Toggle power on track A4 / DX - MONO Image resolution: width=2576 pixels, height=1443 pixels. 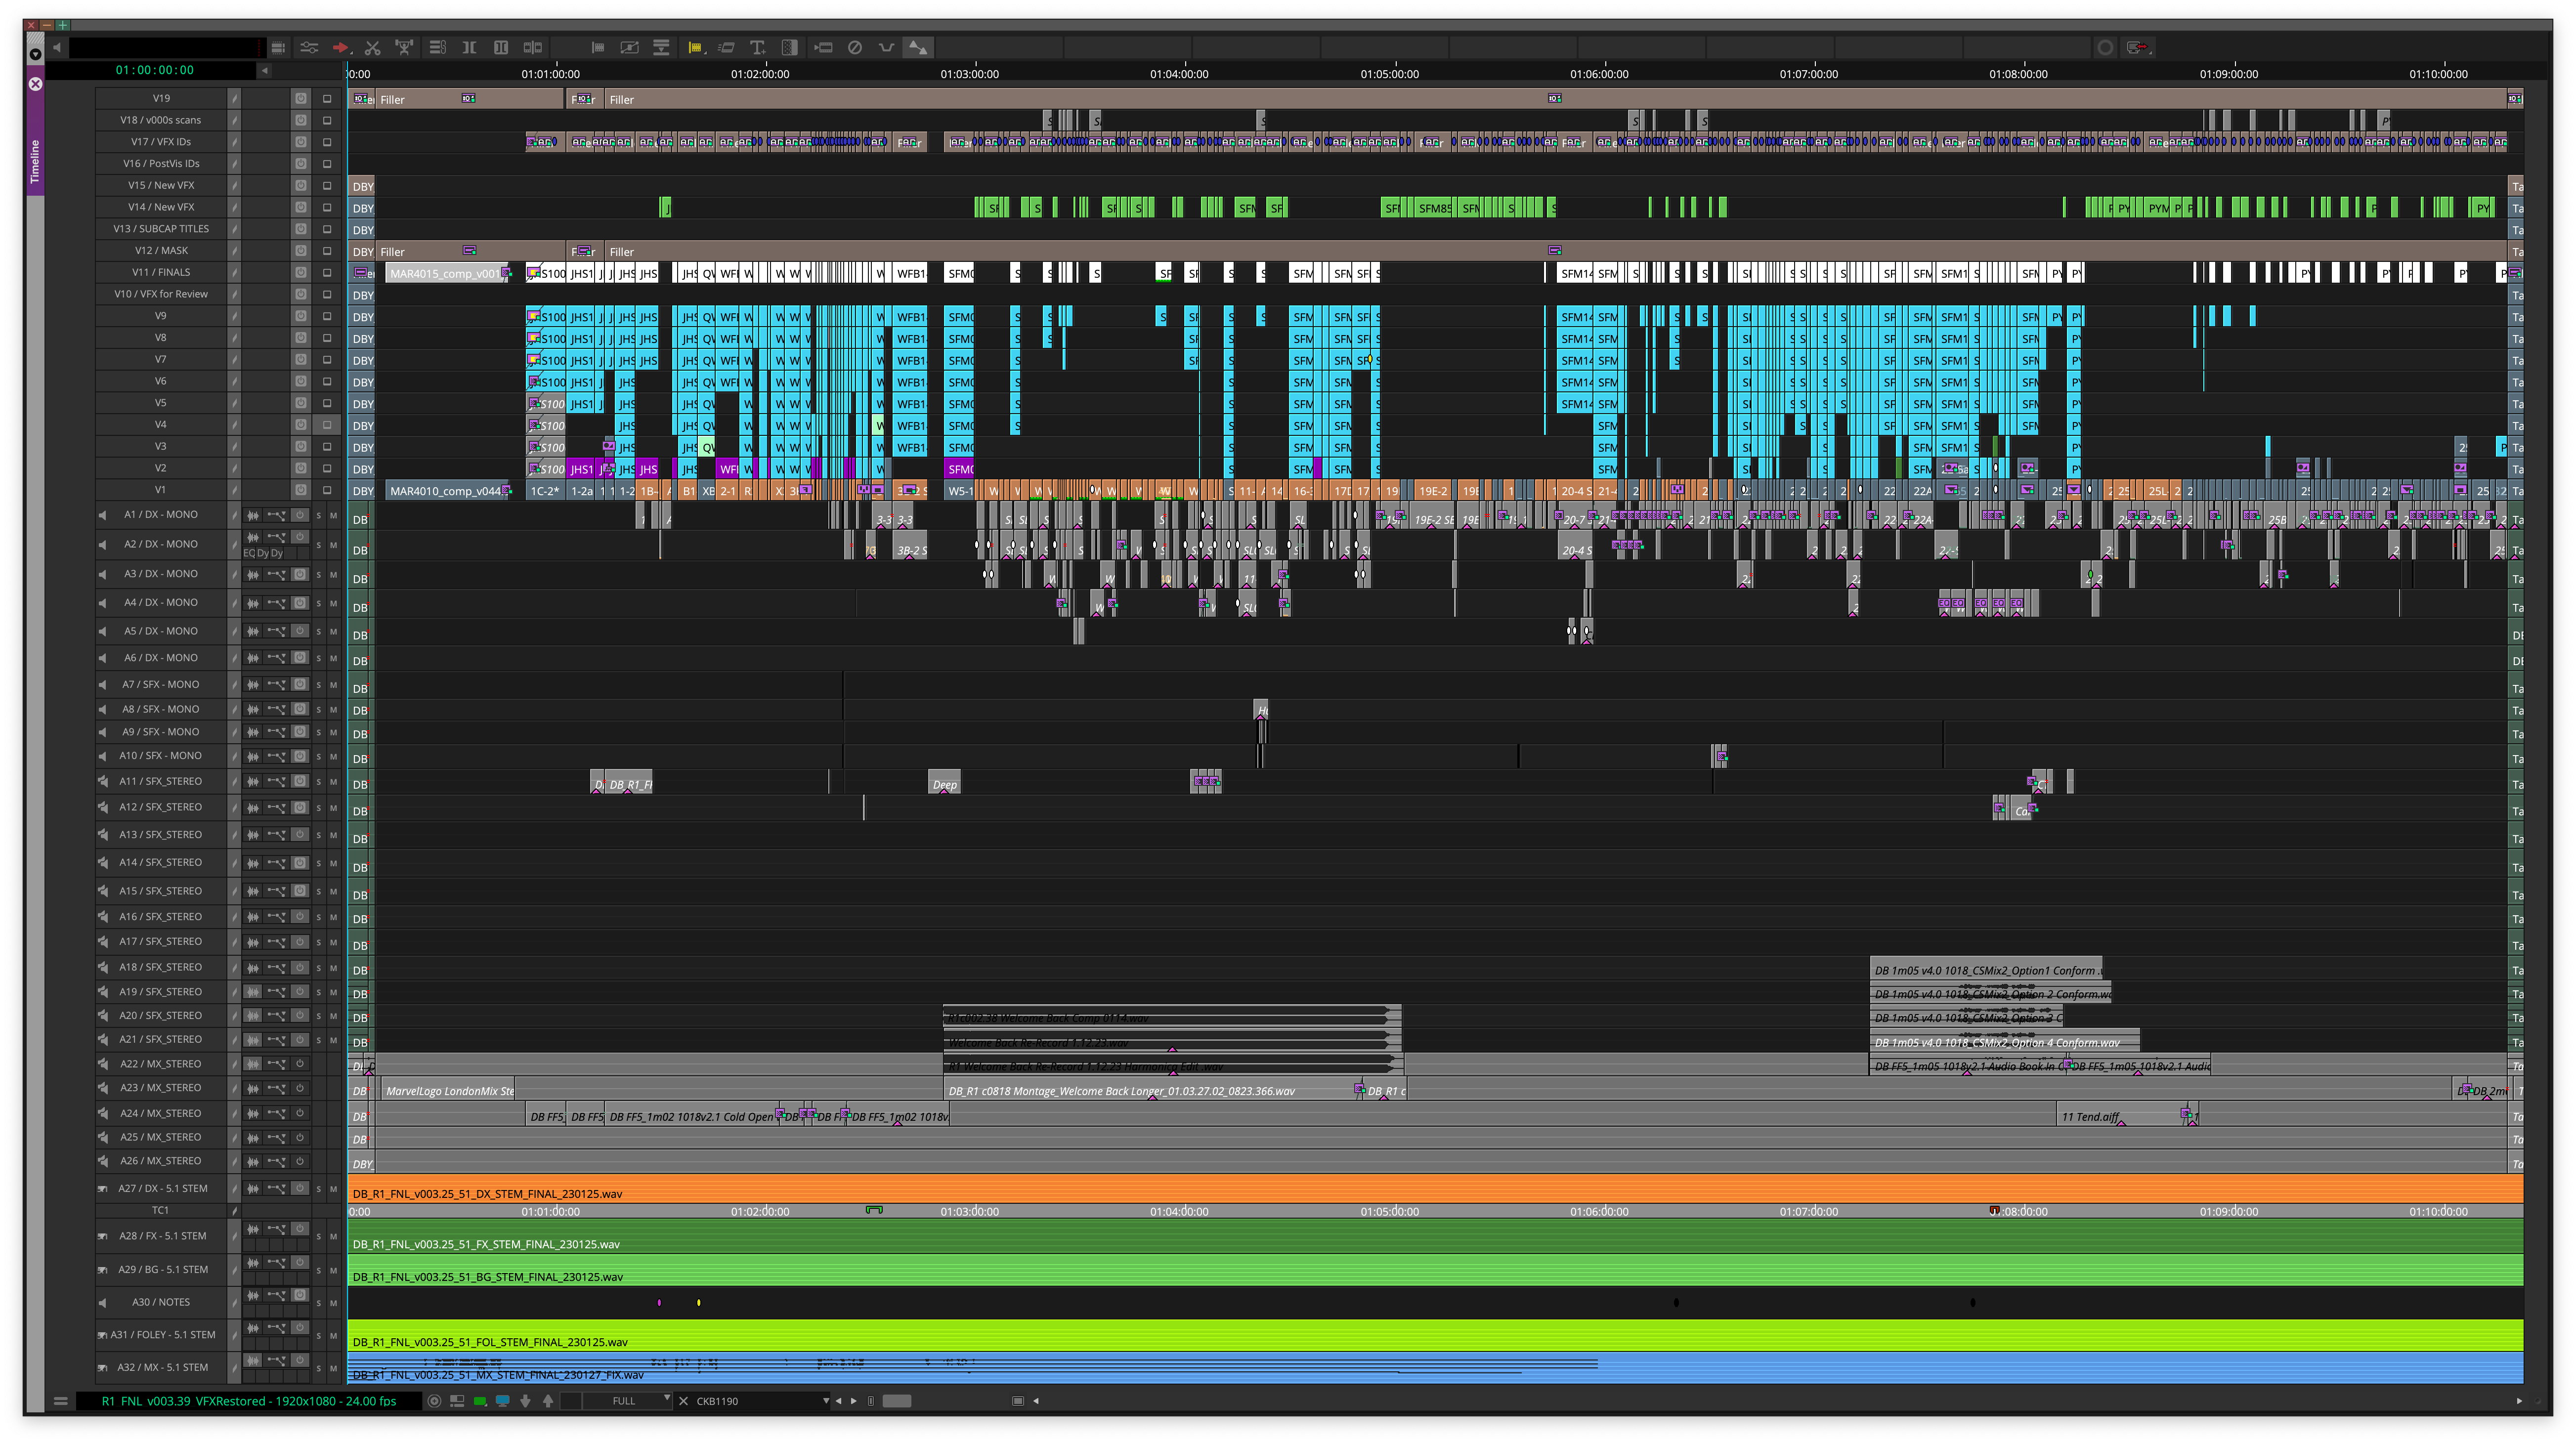[x=300, y=602]
